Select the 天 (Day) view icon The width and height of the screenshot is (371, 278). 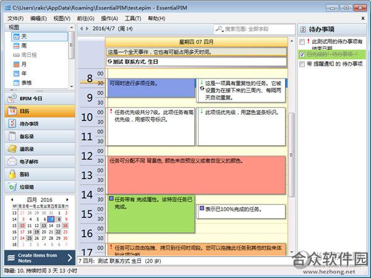16,36
